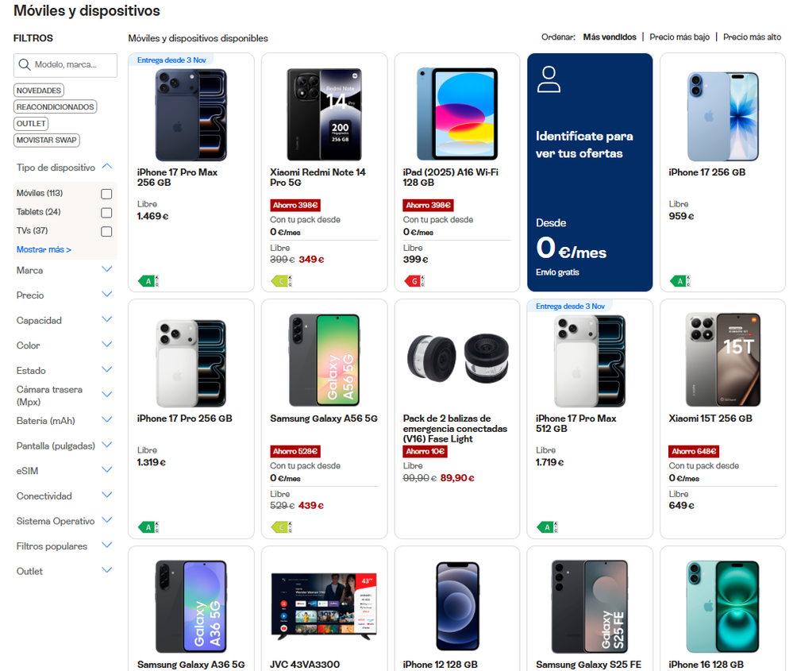Tick the TVs (37) checkbox
Image resolution: width=793 pixels, height=671 pixels.
coord(106,232)
